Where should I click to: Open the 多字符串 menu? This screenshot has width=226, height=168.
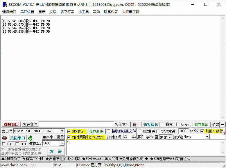tap(67, 12)
